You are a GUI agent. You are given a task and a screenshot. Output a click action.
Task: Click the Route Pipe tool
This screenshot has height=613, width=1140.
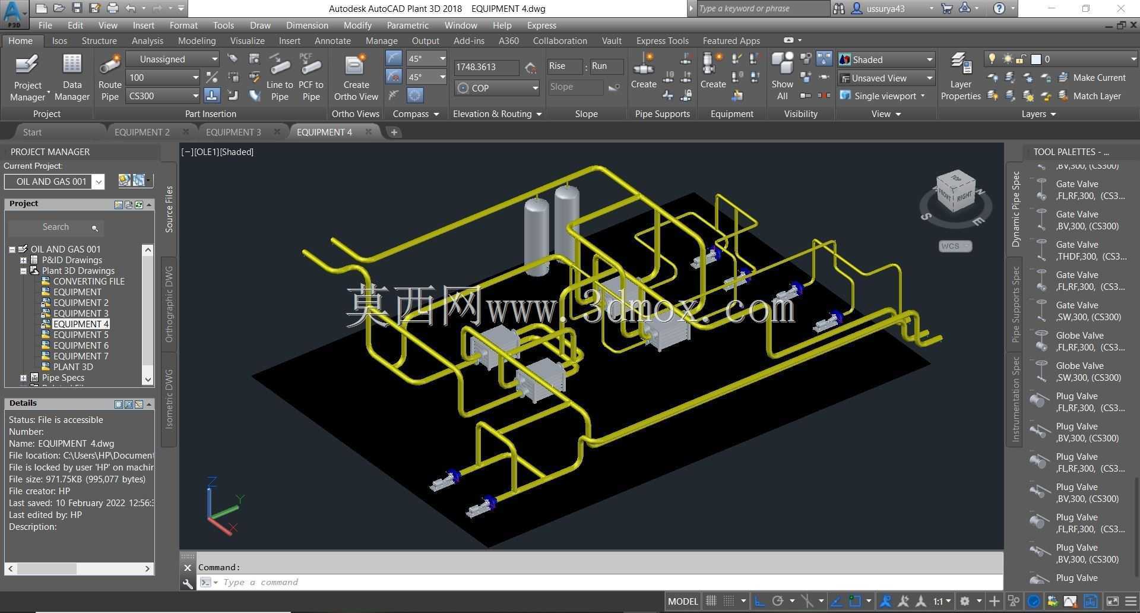pos(110,77)
